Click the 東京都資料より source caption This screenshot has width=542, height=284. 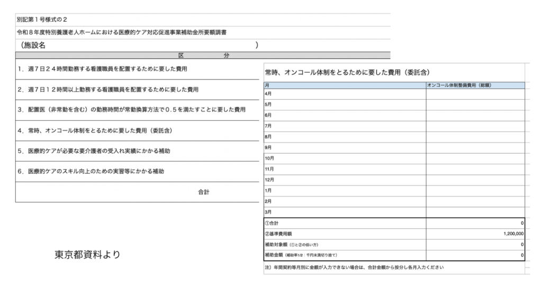[87, 254]
